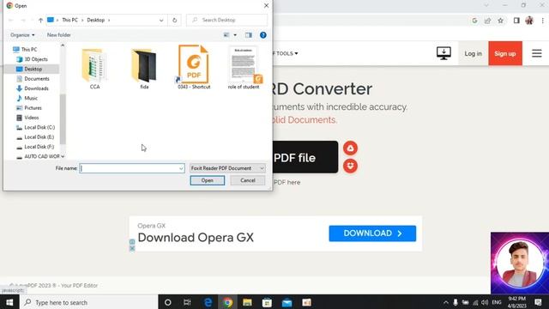
Task: Upload from Dropbox red icon
Action: (350, 166)
